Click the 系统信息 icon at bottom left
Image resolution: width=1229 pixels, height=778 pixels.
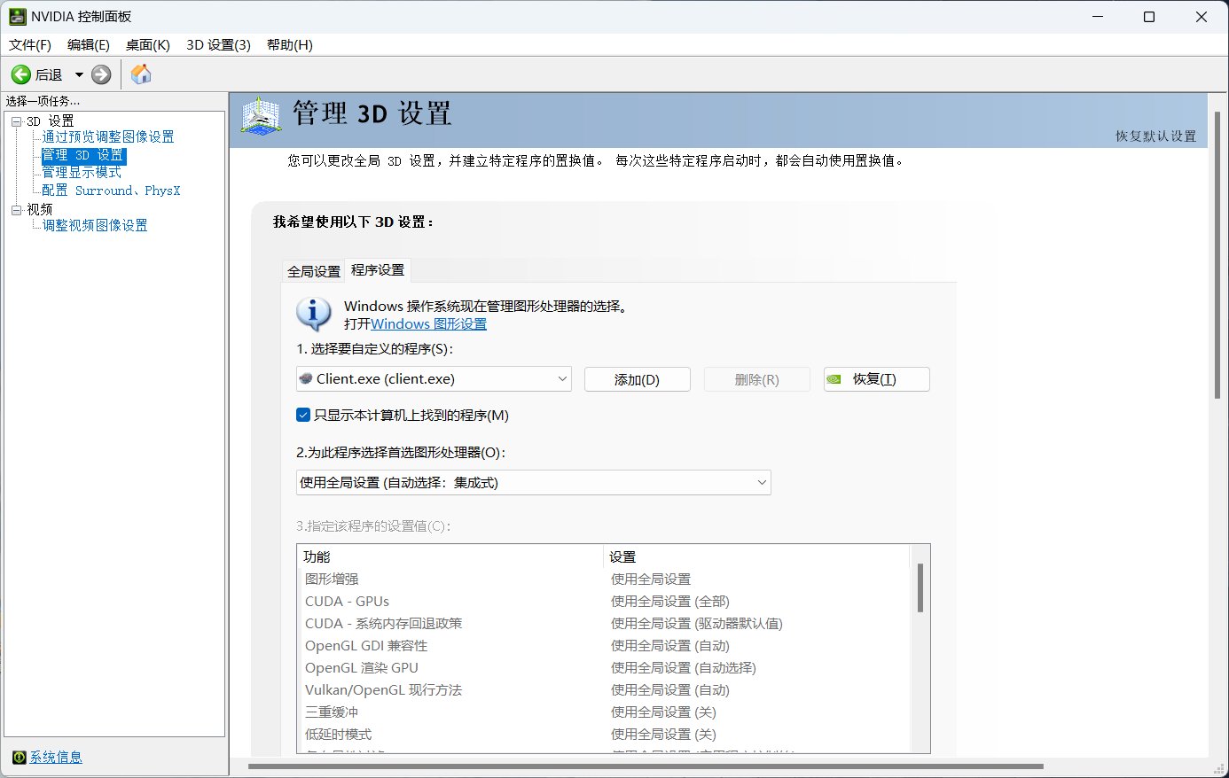pos(20,758)
